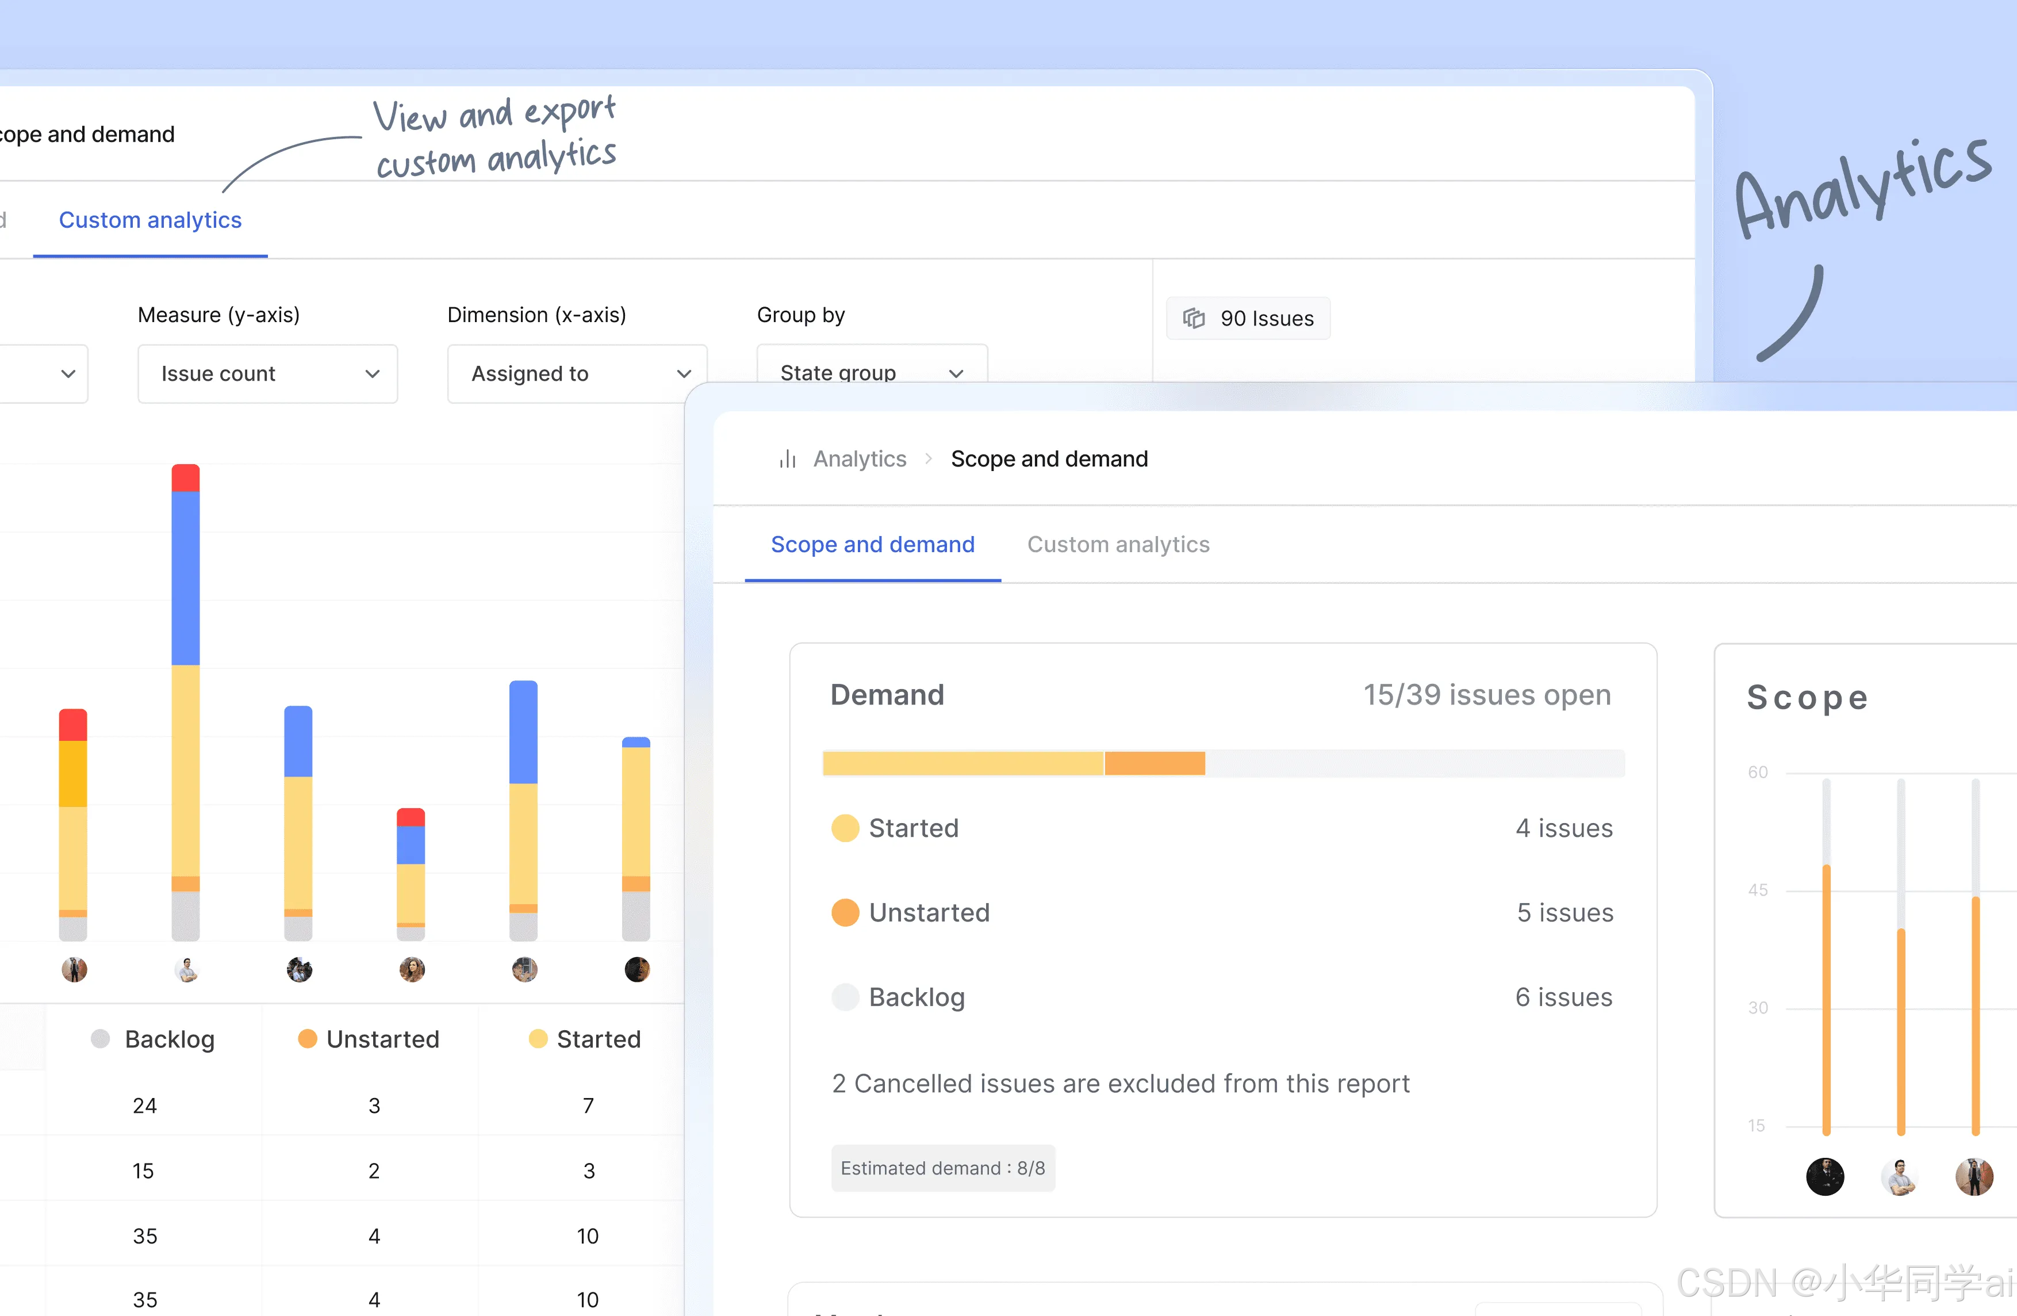Switch to the Scope and demand tab
2017x1316 pixels.
872,544
